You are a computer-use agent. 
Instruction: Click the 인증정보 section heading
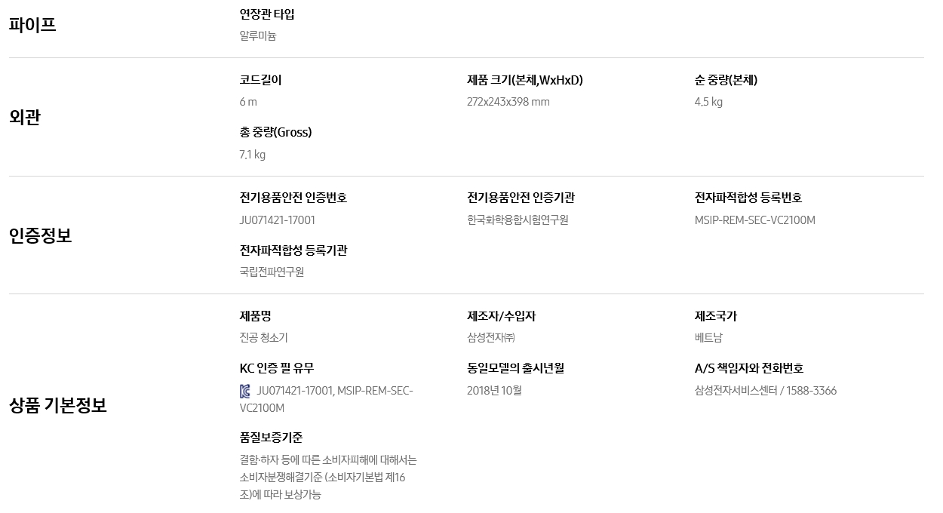pyautogui.click(x=41, y=235)
